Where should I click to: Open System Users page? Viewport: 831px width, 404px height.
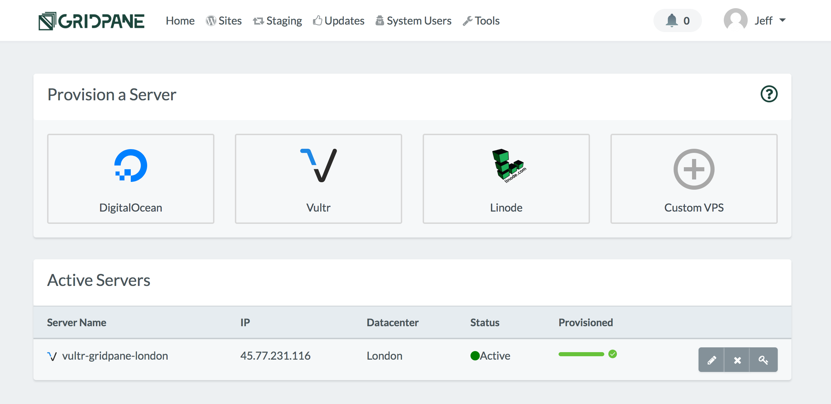tap(413, 21)
